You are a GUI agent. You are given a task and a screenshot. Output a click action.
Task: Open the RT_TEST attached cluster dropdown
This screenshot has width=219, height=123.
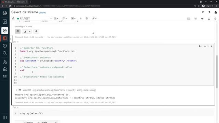pos(34,18)
